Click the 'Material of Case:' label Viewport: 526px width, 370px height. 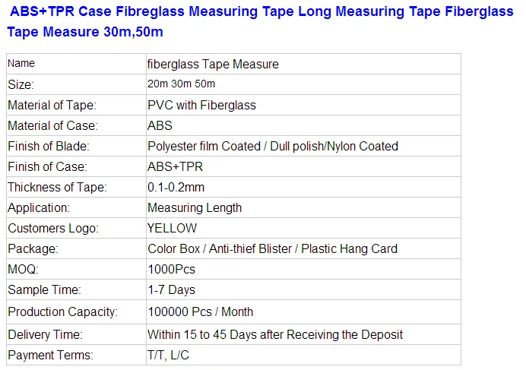52,126
